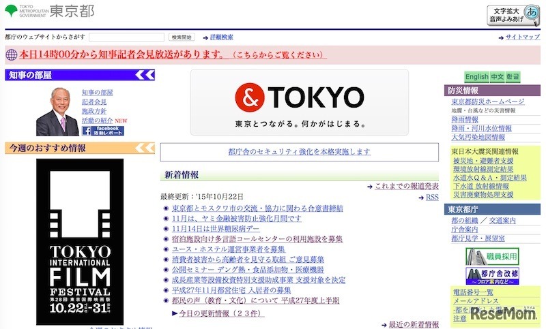Open the 知事の部屋 link beside the photo
The width and height of the screenshot is (546, 329).
point(97,93)
